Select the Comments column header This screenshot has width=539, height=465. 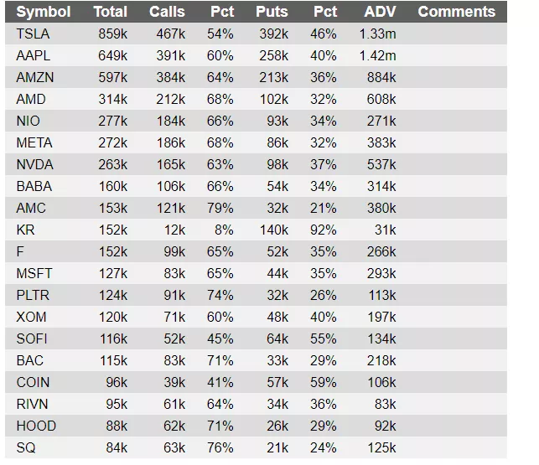click(x=456, y=12)
